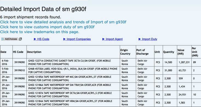Click the arrow icon before Import Companies
The image size is (201, 107).
[x=65, y=39]
